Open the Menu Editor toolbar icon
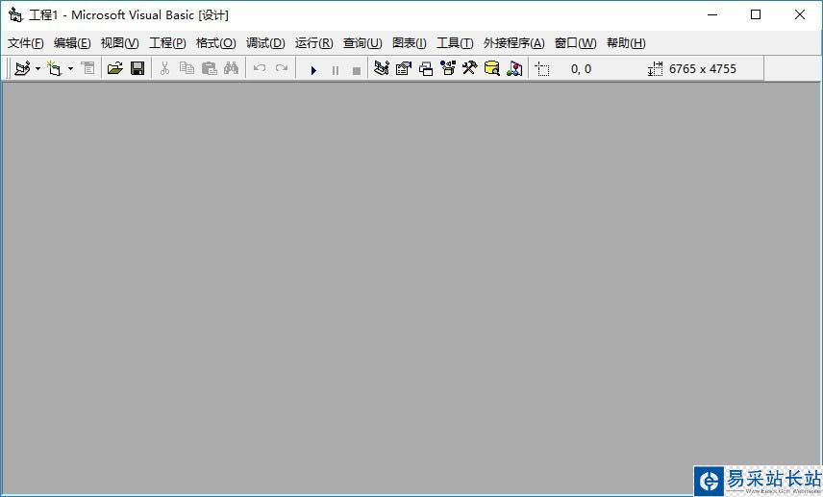This screenshot has width=823, height=497. (87, 68)
